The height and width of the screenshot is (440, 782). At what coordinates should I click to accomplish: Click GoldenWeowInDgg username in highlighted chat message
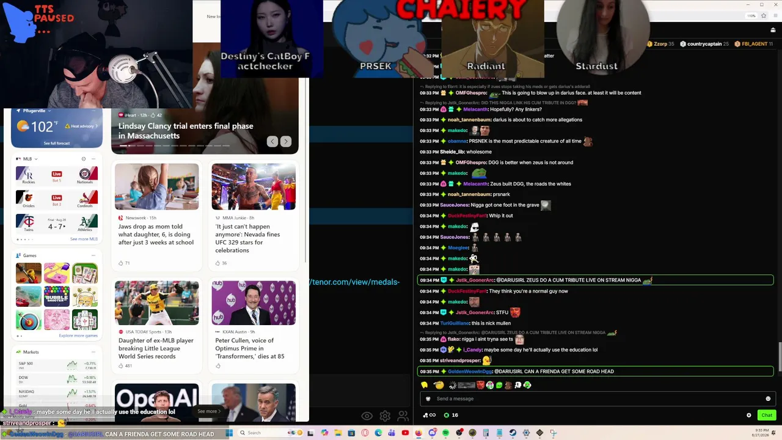pos(470,372)
